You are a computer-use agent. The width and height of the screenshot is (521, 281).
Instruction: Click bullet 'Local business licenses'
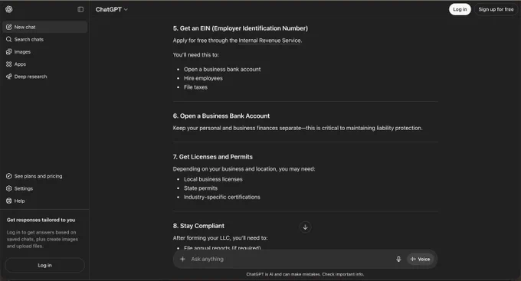[213, 179]
